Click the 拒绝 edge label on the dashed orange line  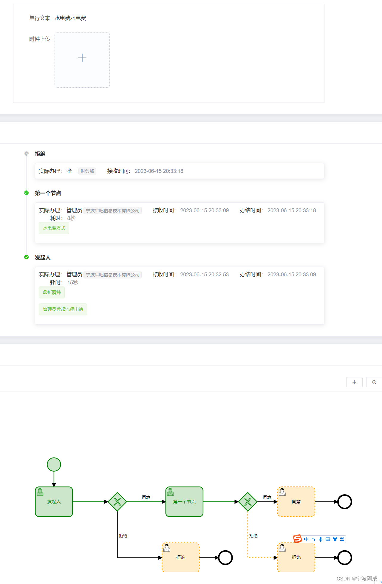pos(253,536)
